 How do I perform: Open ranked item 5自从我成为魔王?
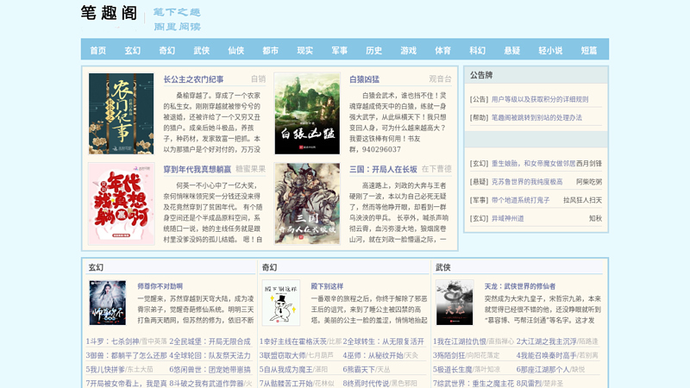[x=286, y=370]
